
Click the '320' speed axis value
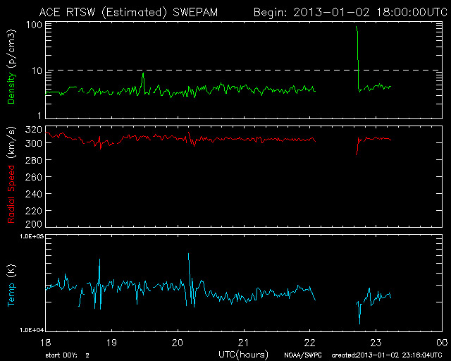tap(34, 130)
